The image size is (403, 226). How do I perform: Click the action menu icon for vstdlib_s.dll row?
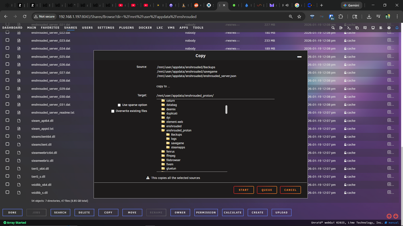(391, 192)
